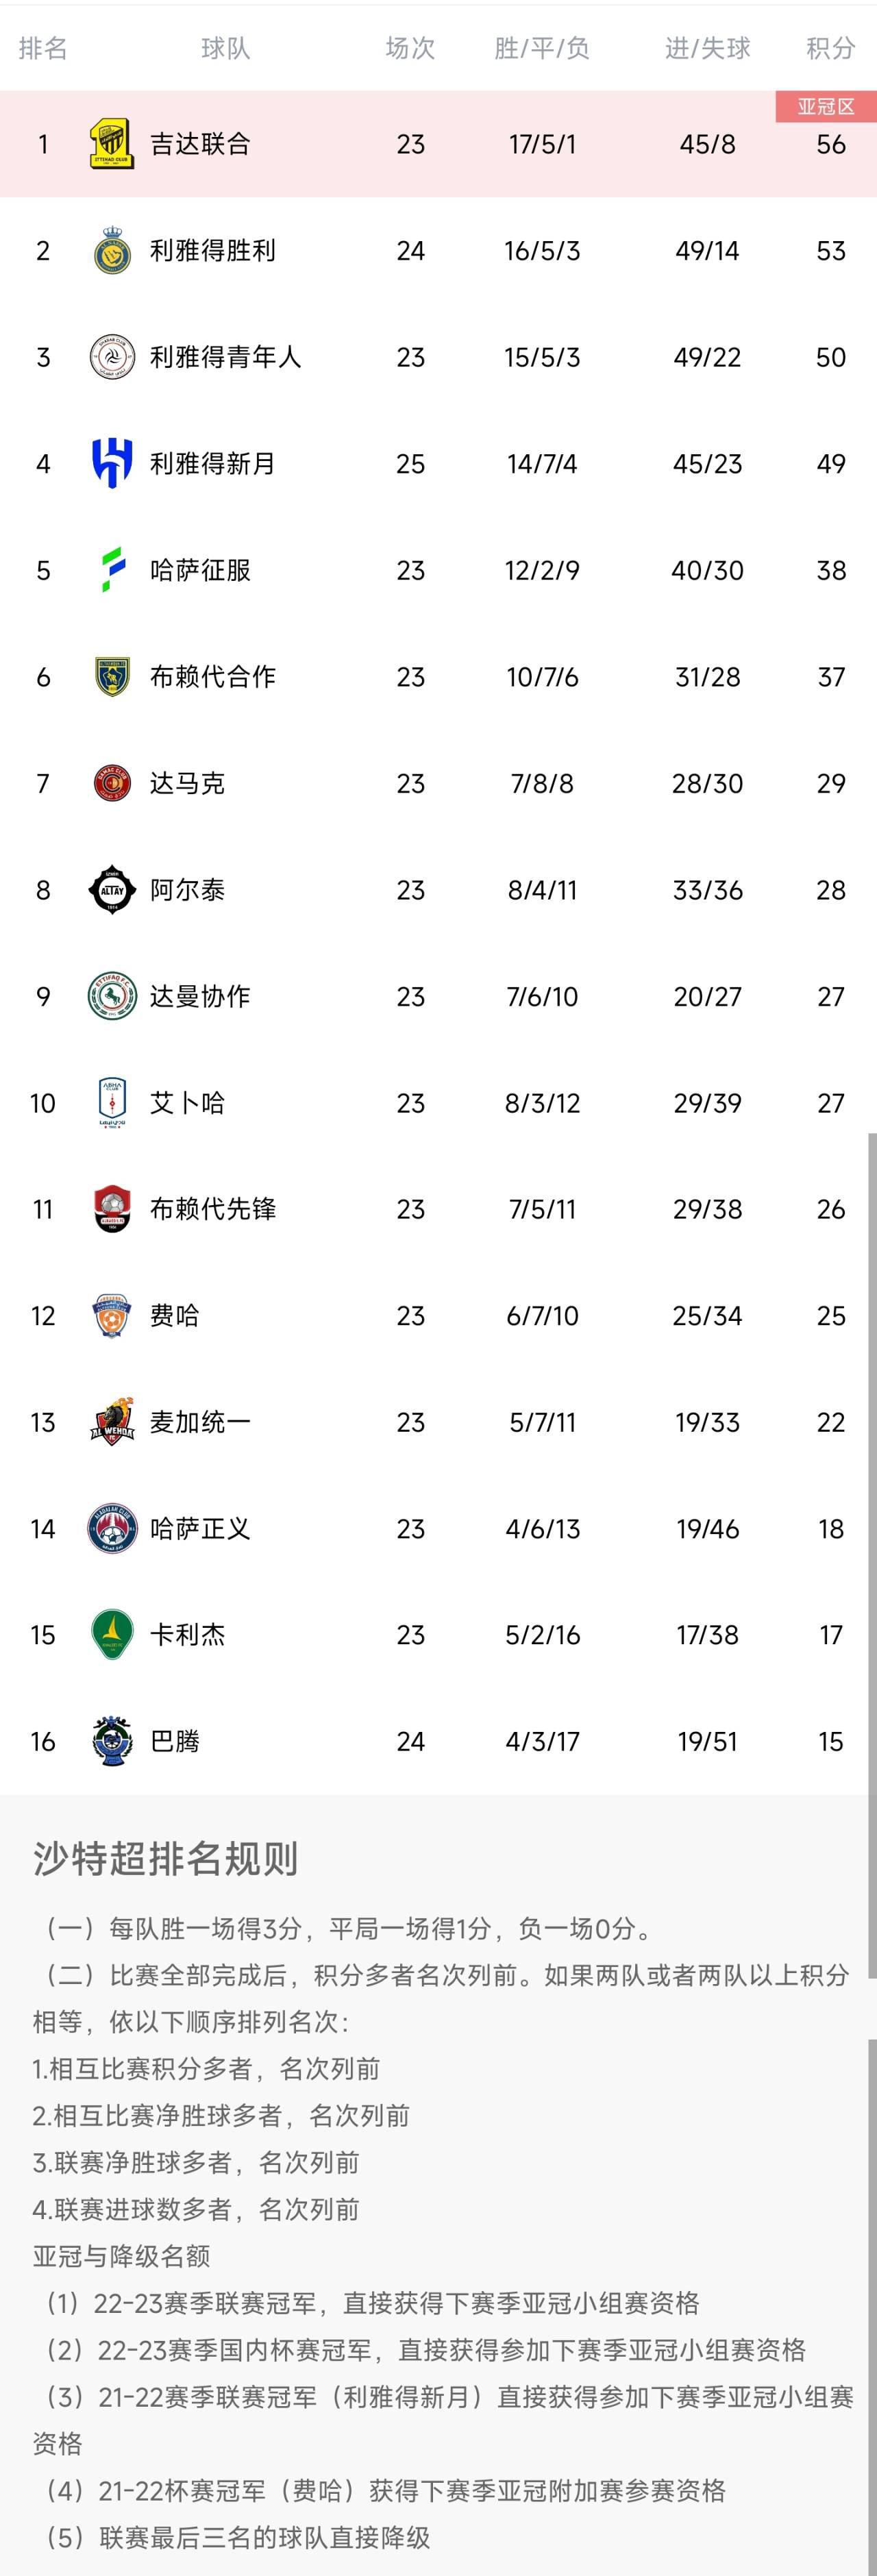Image resolution: width=877 pixels, height=2576 pixels.
Task: Click the 亚冠区 red tag
Action: tap(826, 107)
